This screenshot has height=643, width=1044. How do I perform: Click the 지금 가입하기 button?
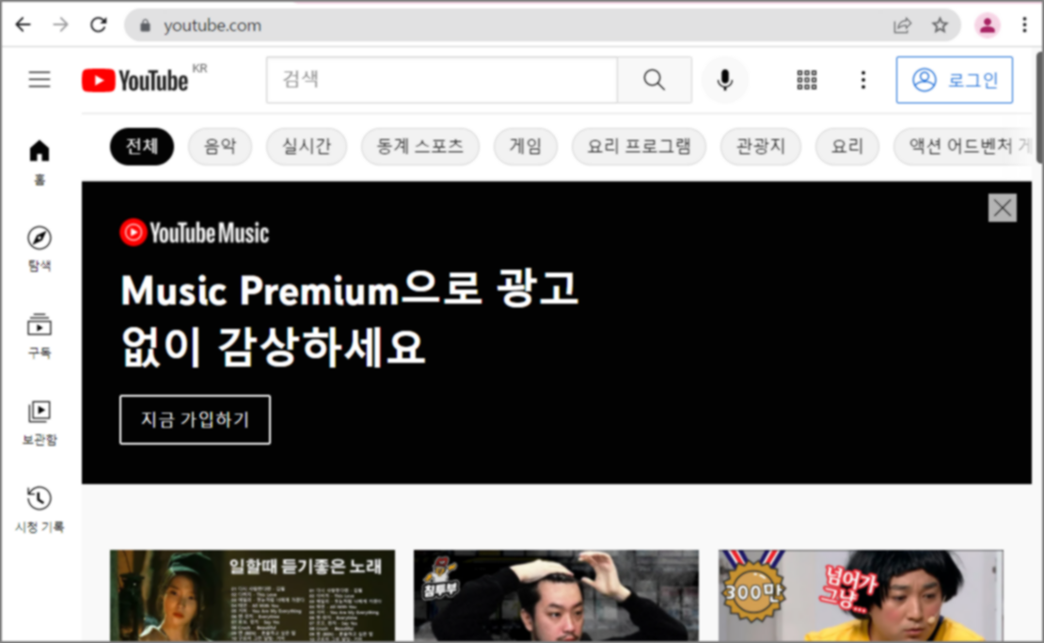(x=195, y=419)
